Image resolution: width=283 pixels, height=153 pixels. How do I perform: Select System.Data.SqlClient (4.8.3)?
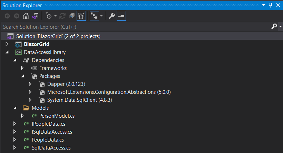pos(80,100)
